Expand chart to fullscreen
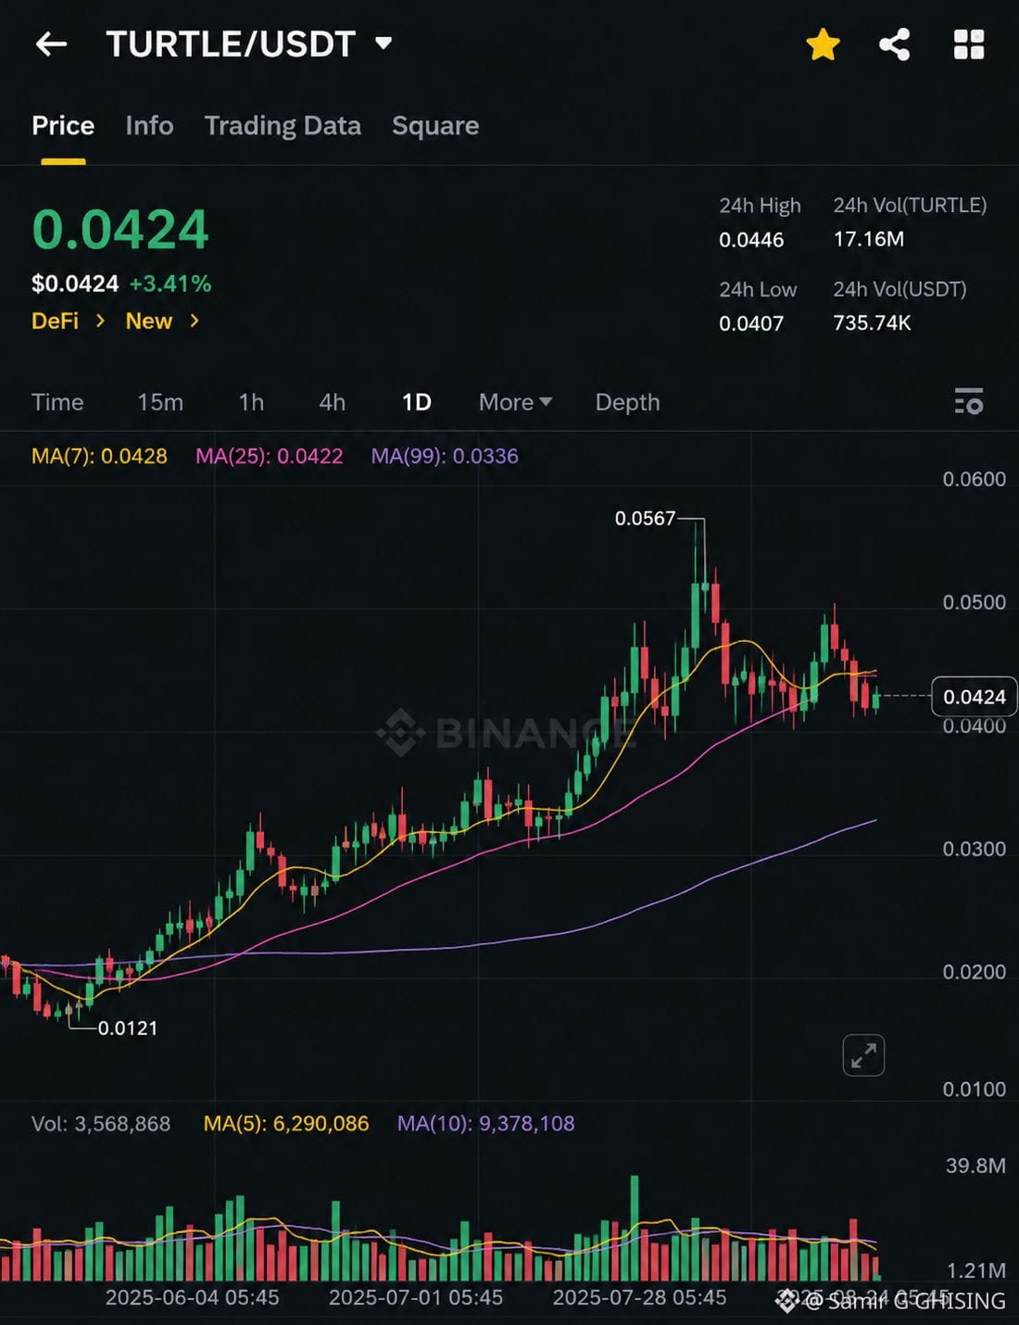The width and height of the screenshot is (1019, 1325). (863, 1054)
